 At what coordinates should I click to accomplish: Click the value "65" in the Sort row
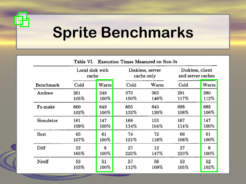click(78, 134)
